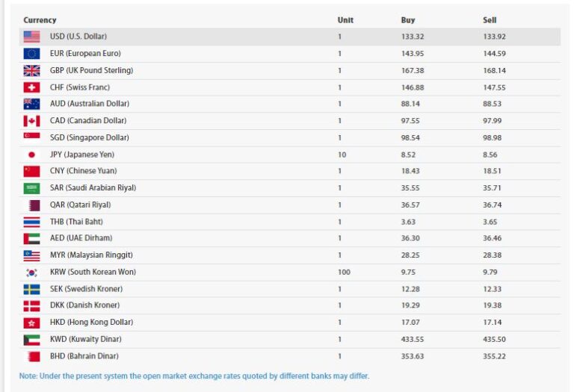
Task: Select the SGD (Singapore Dollar) row label
Action: pos(90,137)
